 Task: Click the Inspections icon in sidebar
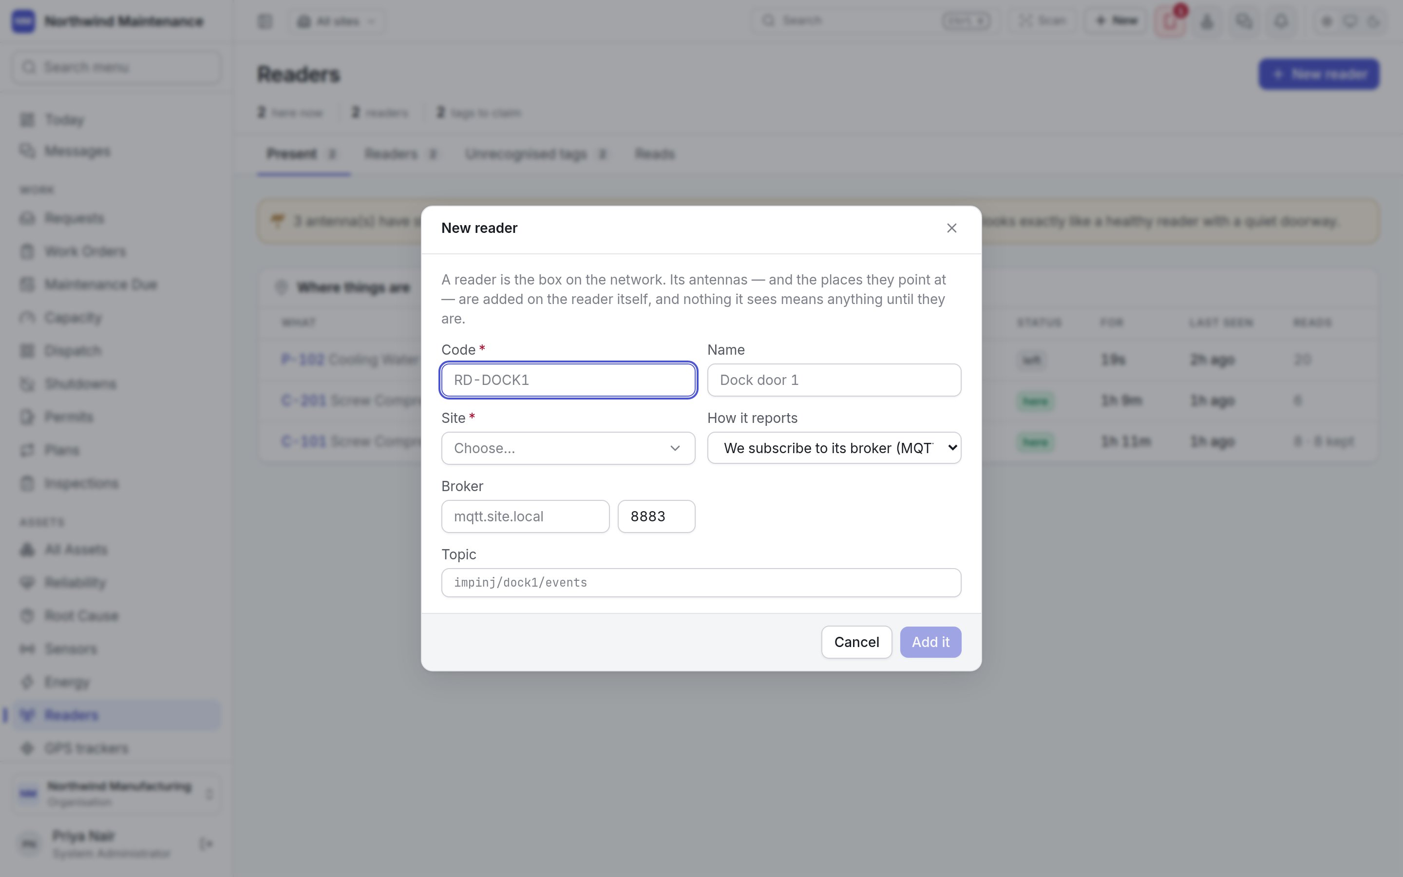(x=27, y=483)
